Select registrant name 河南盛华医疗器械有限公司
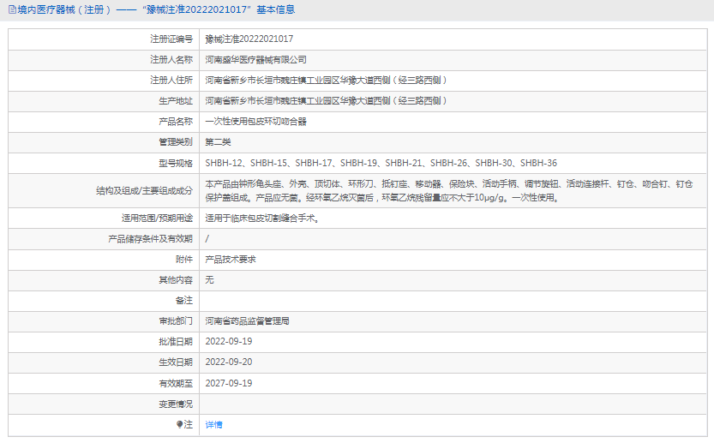The image size is (714, 443). click(x=256, y=60)
